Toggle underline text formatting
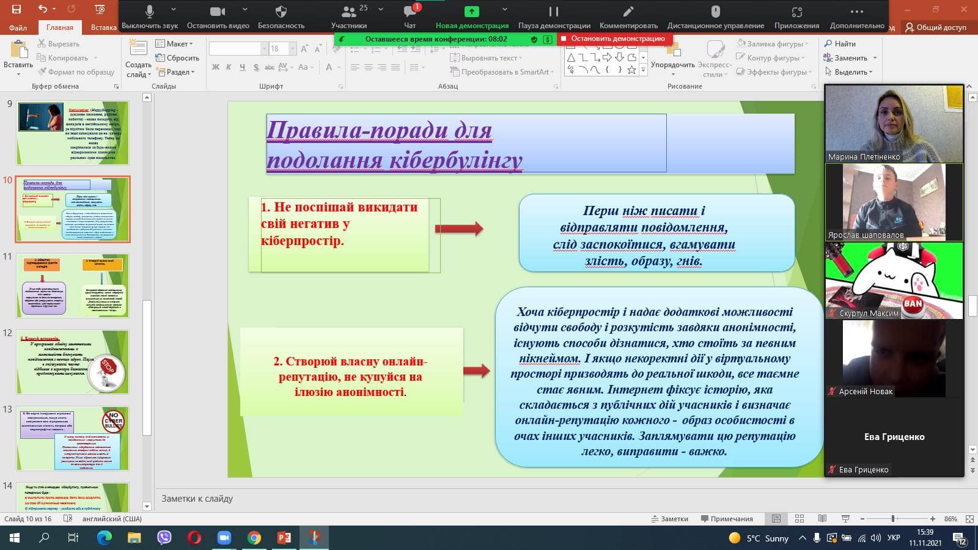The width and height of the screenshot is (978, 550). click(x=242, y=67)
